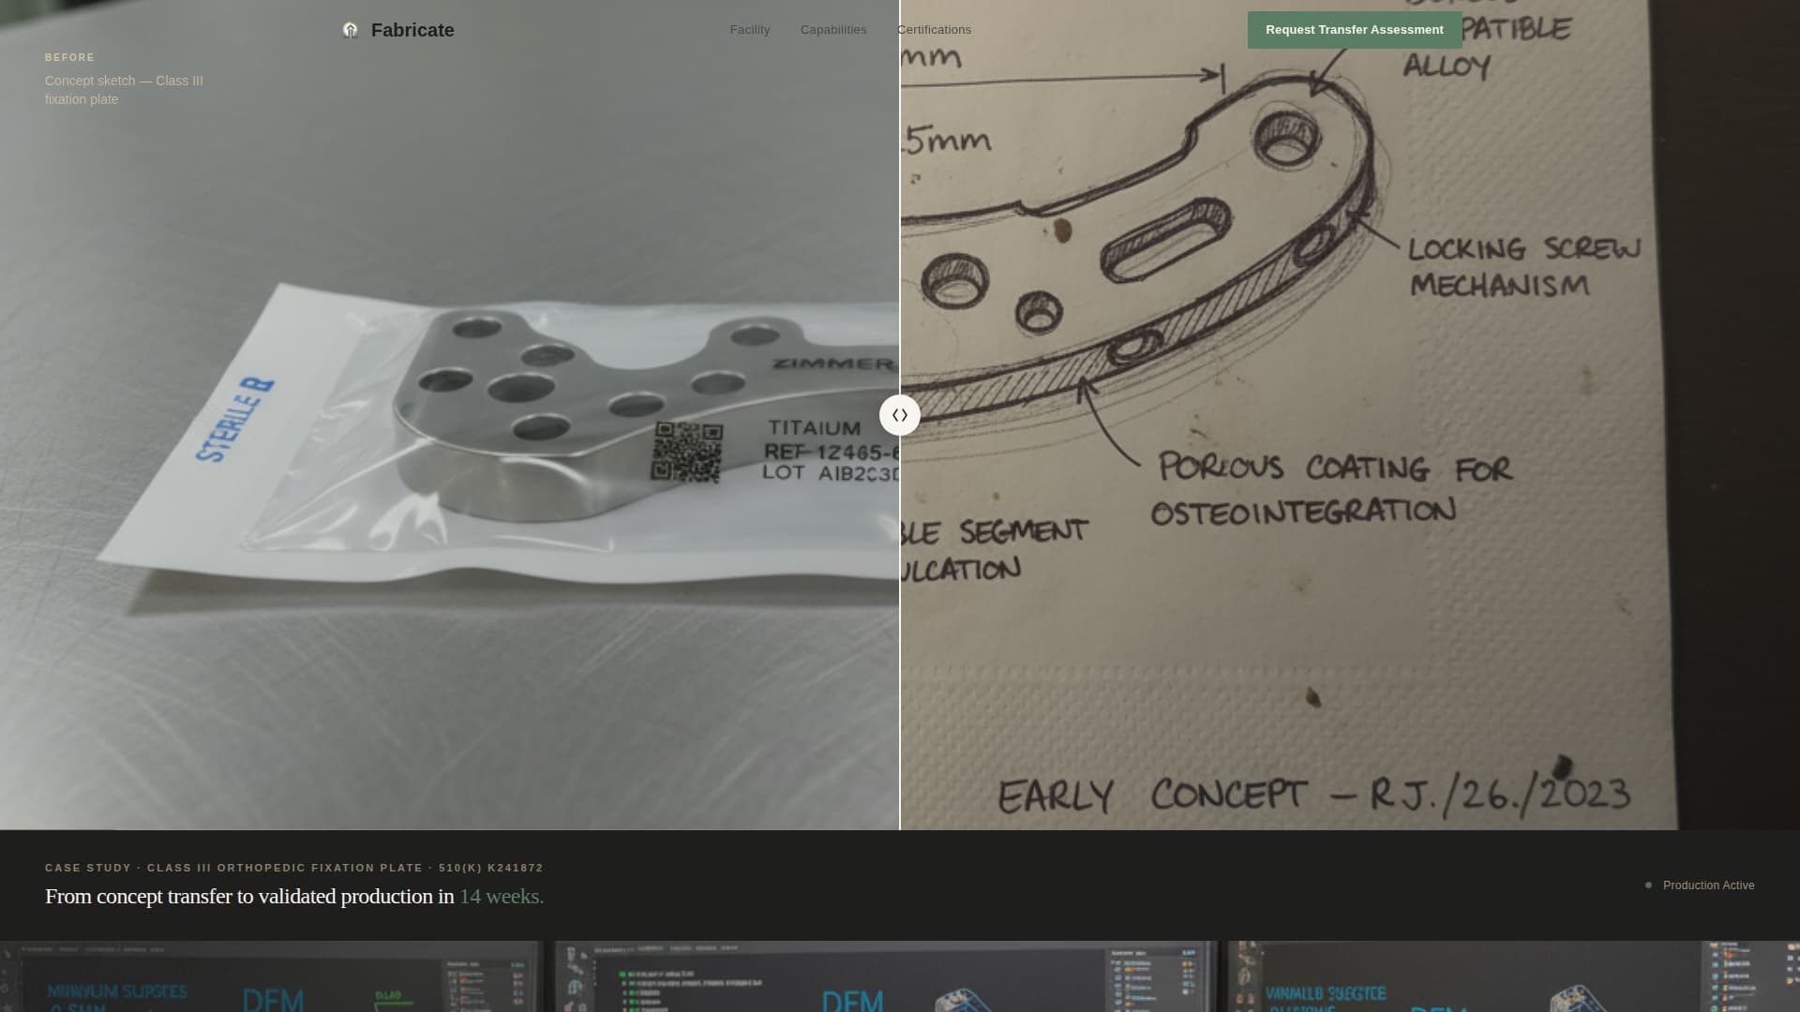Screen dimensions: 1800x1012
Task: Click the circular handle on the image divider
Action: pyautogui.click(x=899, y=414)
